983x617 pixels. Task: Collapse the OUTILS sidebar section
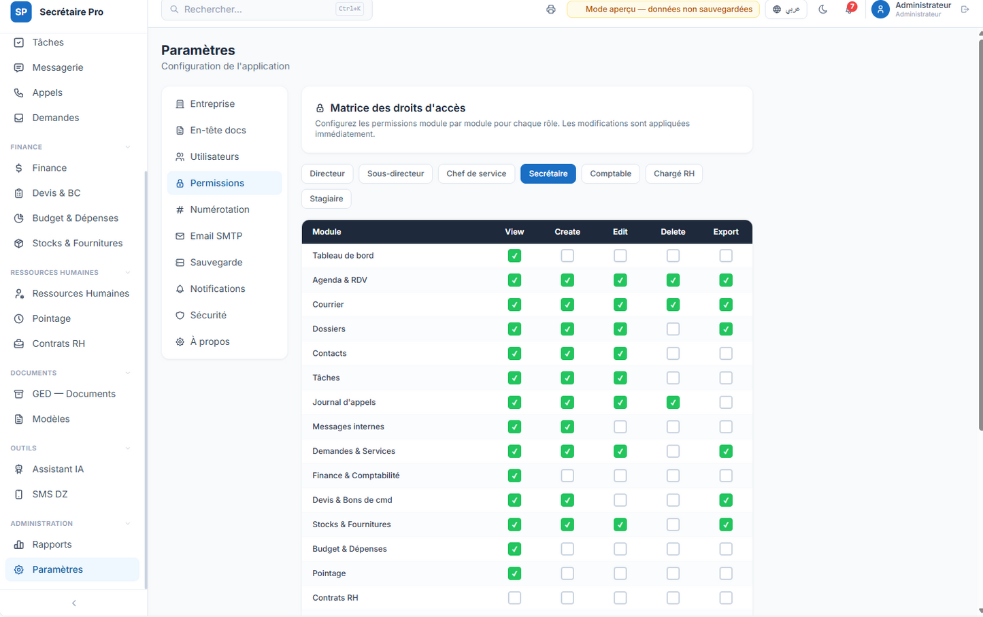pos(128,448)
